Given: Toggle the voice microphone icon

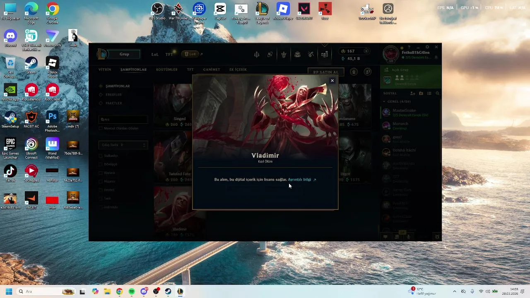Looking at the screenshot, I should [x=408, y=237].
